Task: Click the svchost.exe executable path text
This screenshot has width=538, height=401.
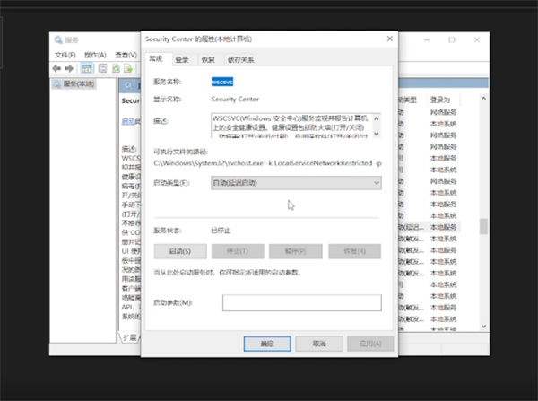Action: click(x=267, y=163)
